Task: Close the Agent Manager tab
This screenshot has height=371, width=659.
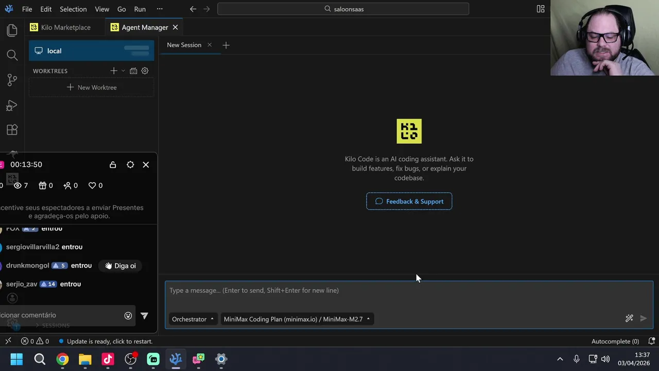Action: pyautogui.click(x=175, y=27)
